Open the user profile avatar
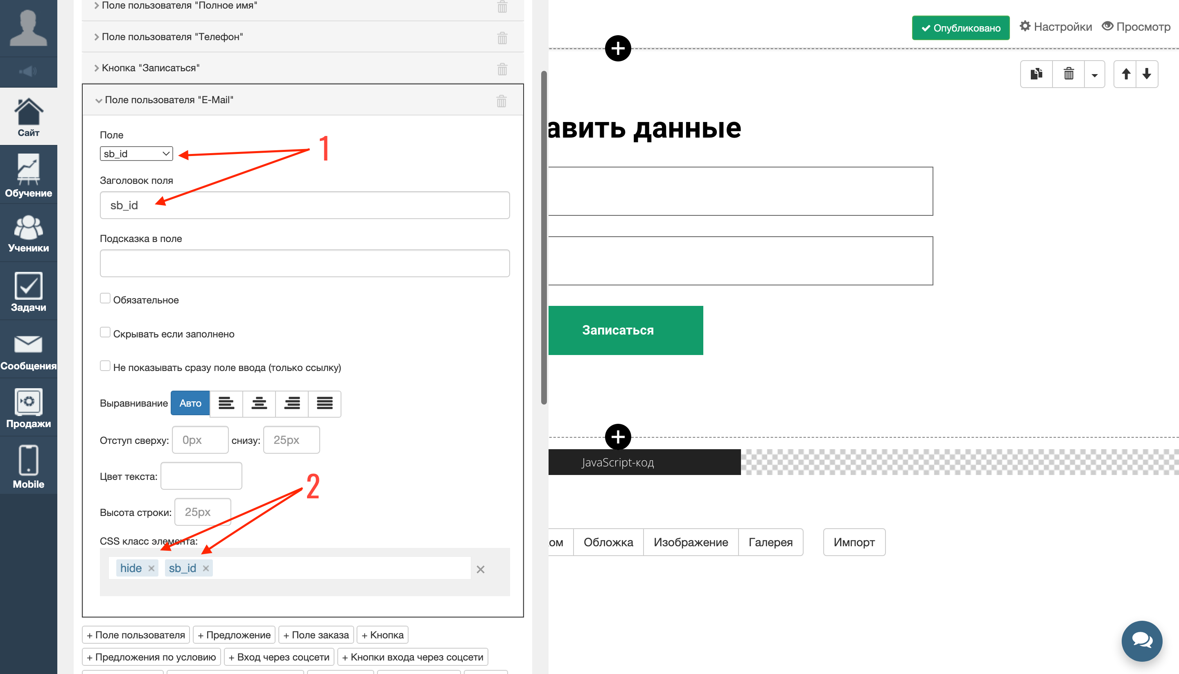 tap(28, 28)
